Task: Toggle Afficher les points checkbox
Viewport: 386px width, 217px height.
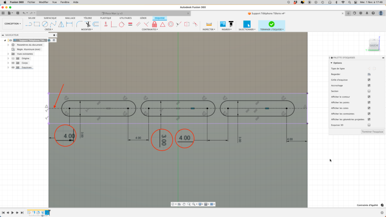Action: coord(369,102)
